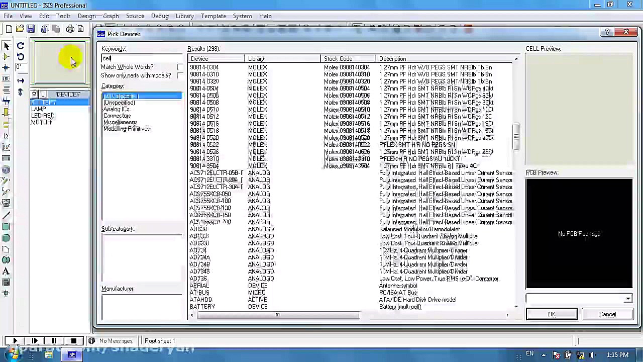Stop the simulation

[x=73, y=341]
